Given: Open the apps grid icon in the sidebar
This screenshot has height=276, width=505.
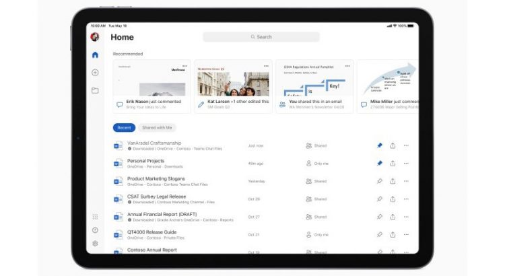Looking at the screenshot, I should point(95,217).
